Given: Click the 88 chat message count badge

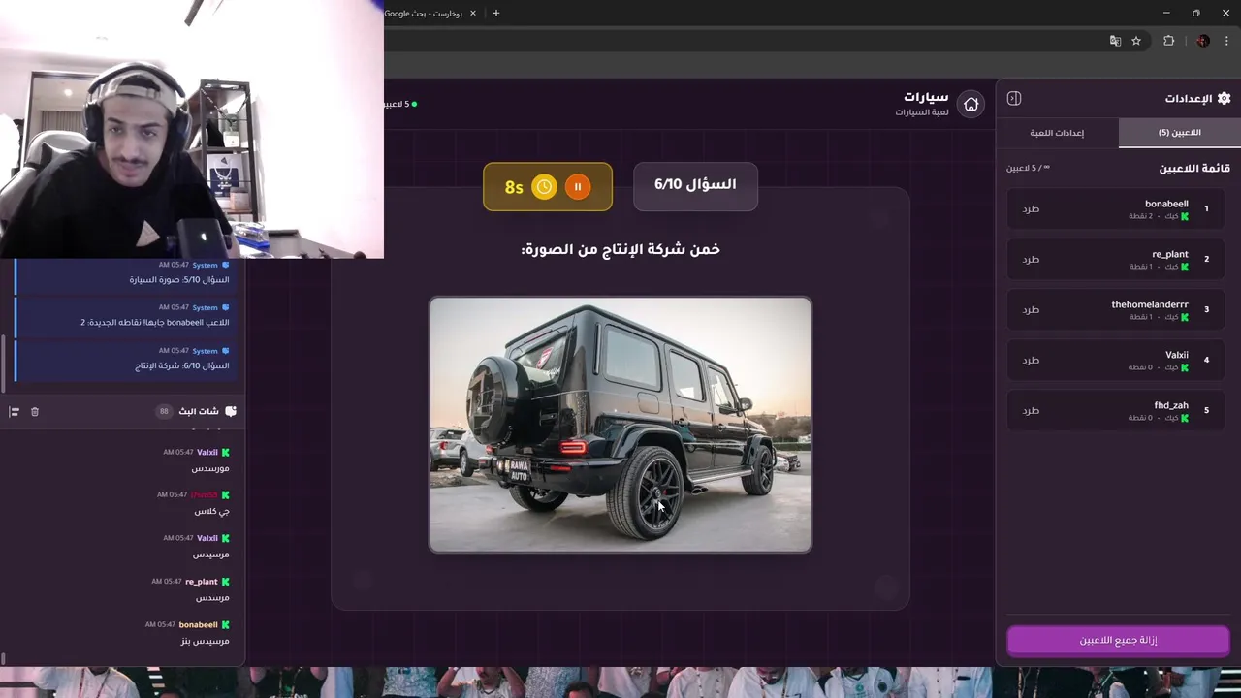Looking at the screenshot, I should (x=164, y=412).
